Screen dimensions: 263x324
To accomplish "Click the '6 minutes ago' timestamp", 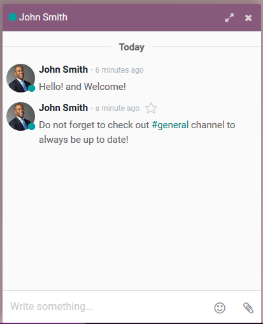I will click(x=119, y=70).
